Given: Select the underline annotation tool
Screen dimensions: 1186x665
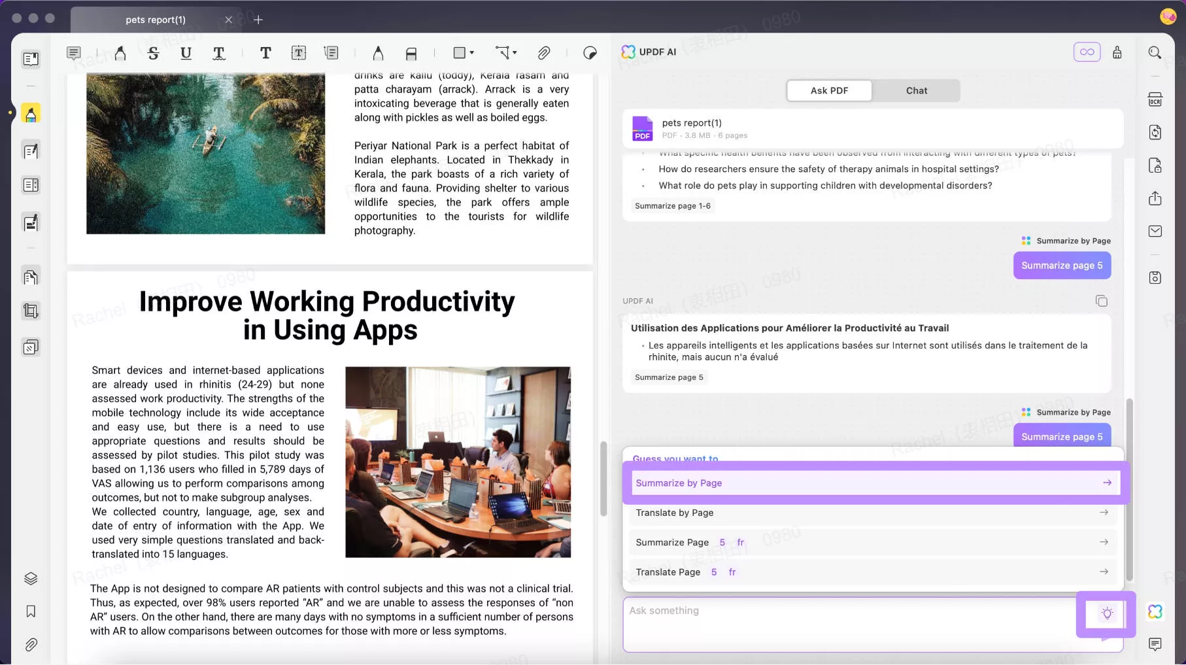Looking at the screenshot, I should [186, 53].
